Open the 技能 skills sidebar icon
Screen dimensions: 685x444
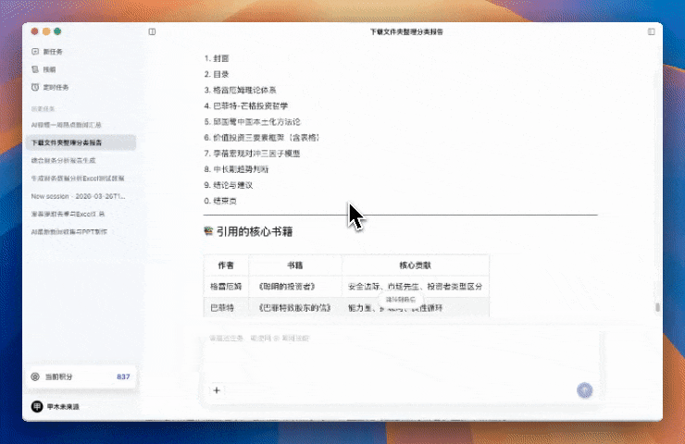pos(35,69)
